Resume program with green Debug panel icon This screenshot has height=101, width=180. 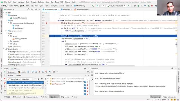click(x=4, y=72)
